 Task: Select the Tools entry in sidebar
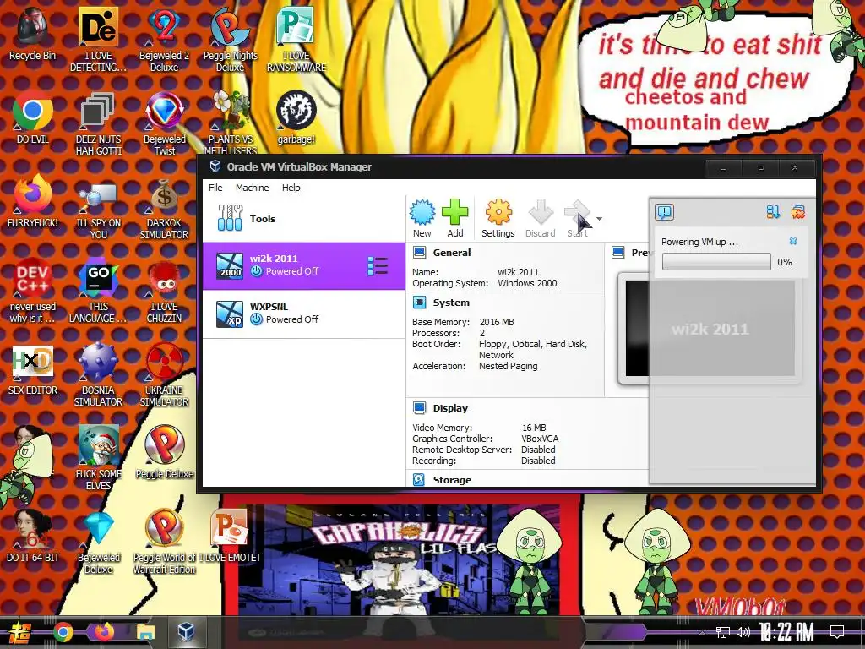[304, 219]
